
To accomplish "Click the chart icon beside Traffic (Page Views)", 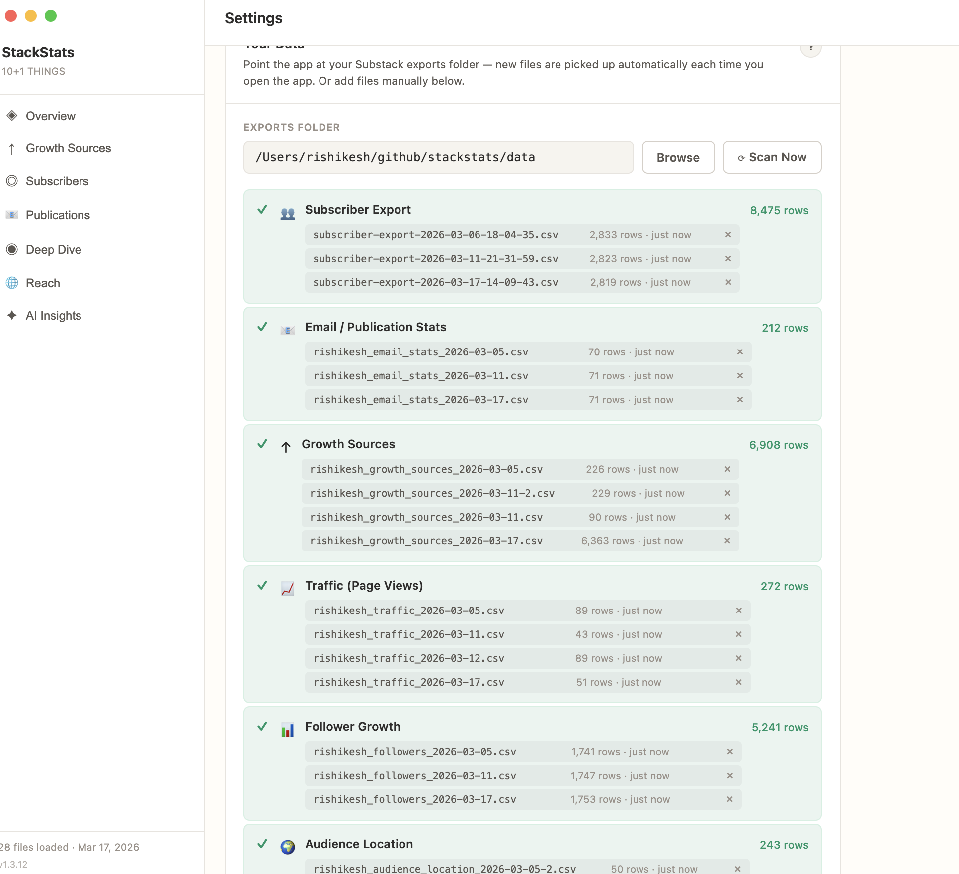I will 287,588.
